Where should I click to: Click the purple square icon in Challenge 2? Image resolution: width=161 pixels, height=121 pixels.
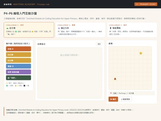(x=59, y=28)
